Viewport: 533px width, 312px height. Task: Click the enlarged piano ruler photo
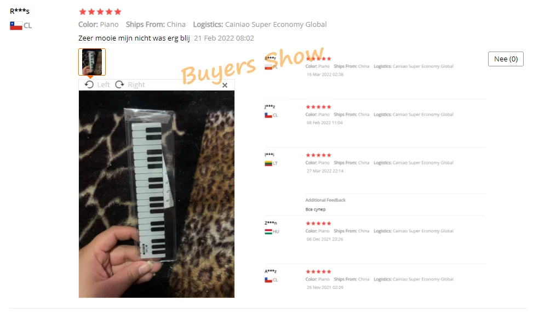click(156, 194)
